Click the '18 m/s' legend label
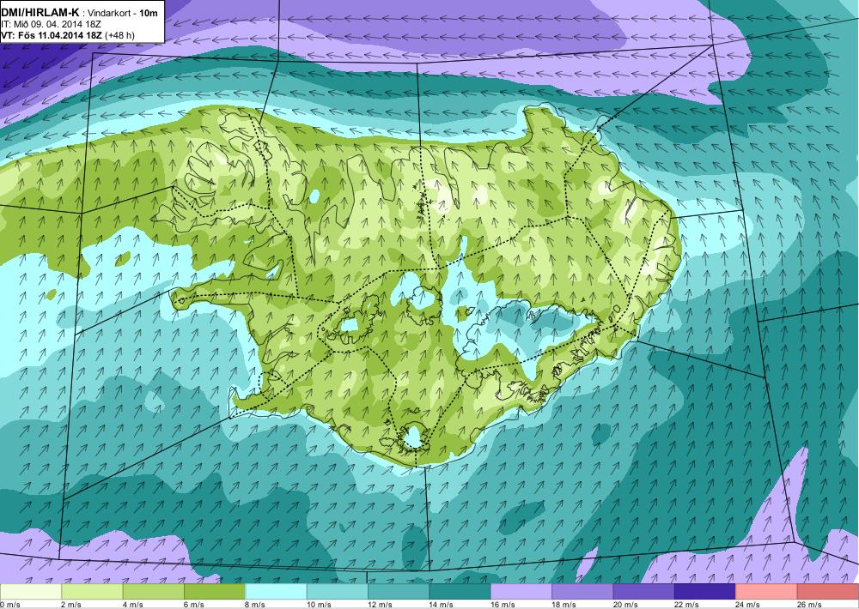This screenshot has width=859, height=609. [565, 605]
